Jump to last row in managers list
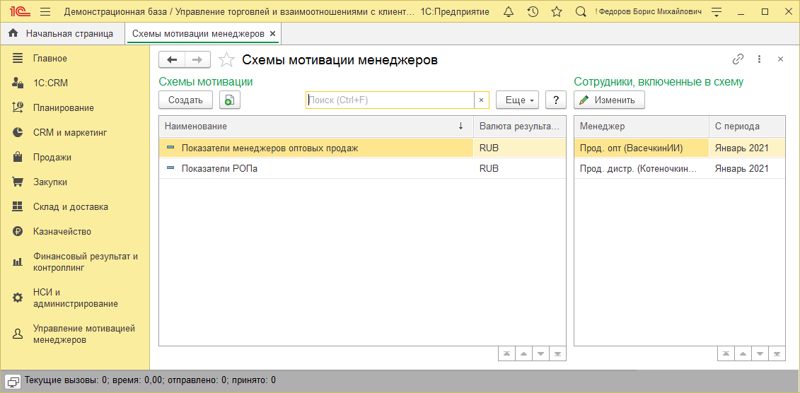Image resolution: width=800 pixels, height=393 pixels. [x=777, y=353]
